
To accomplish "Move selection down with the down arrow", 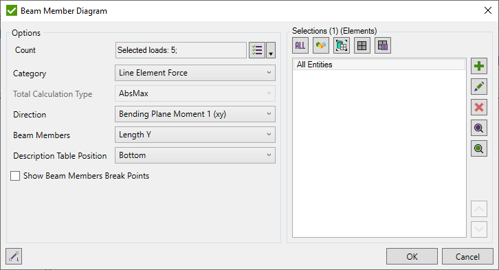I will click(479, 229).
